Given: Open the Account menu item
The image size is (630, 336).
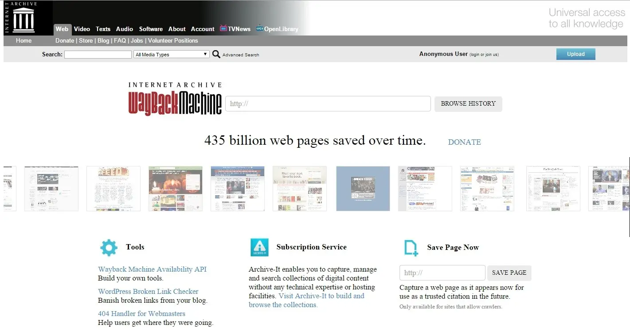Looking at the screenshot, I should (203, 29).
